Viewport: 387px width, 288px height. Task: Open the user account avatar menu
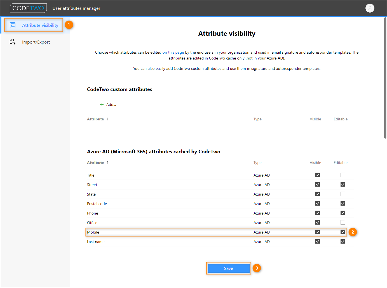click(x=370, y=8)
